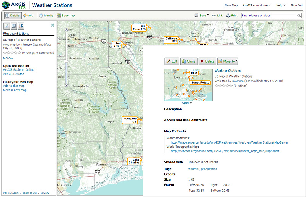Click Visit ESRI.com footer link

(x=11, y=193)
